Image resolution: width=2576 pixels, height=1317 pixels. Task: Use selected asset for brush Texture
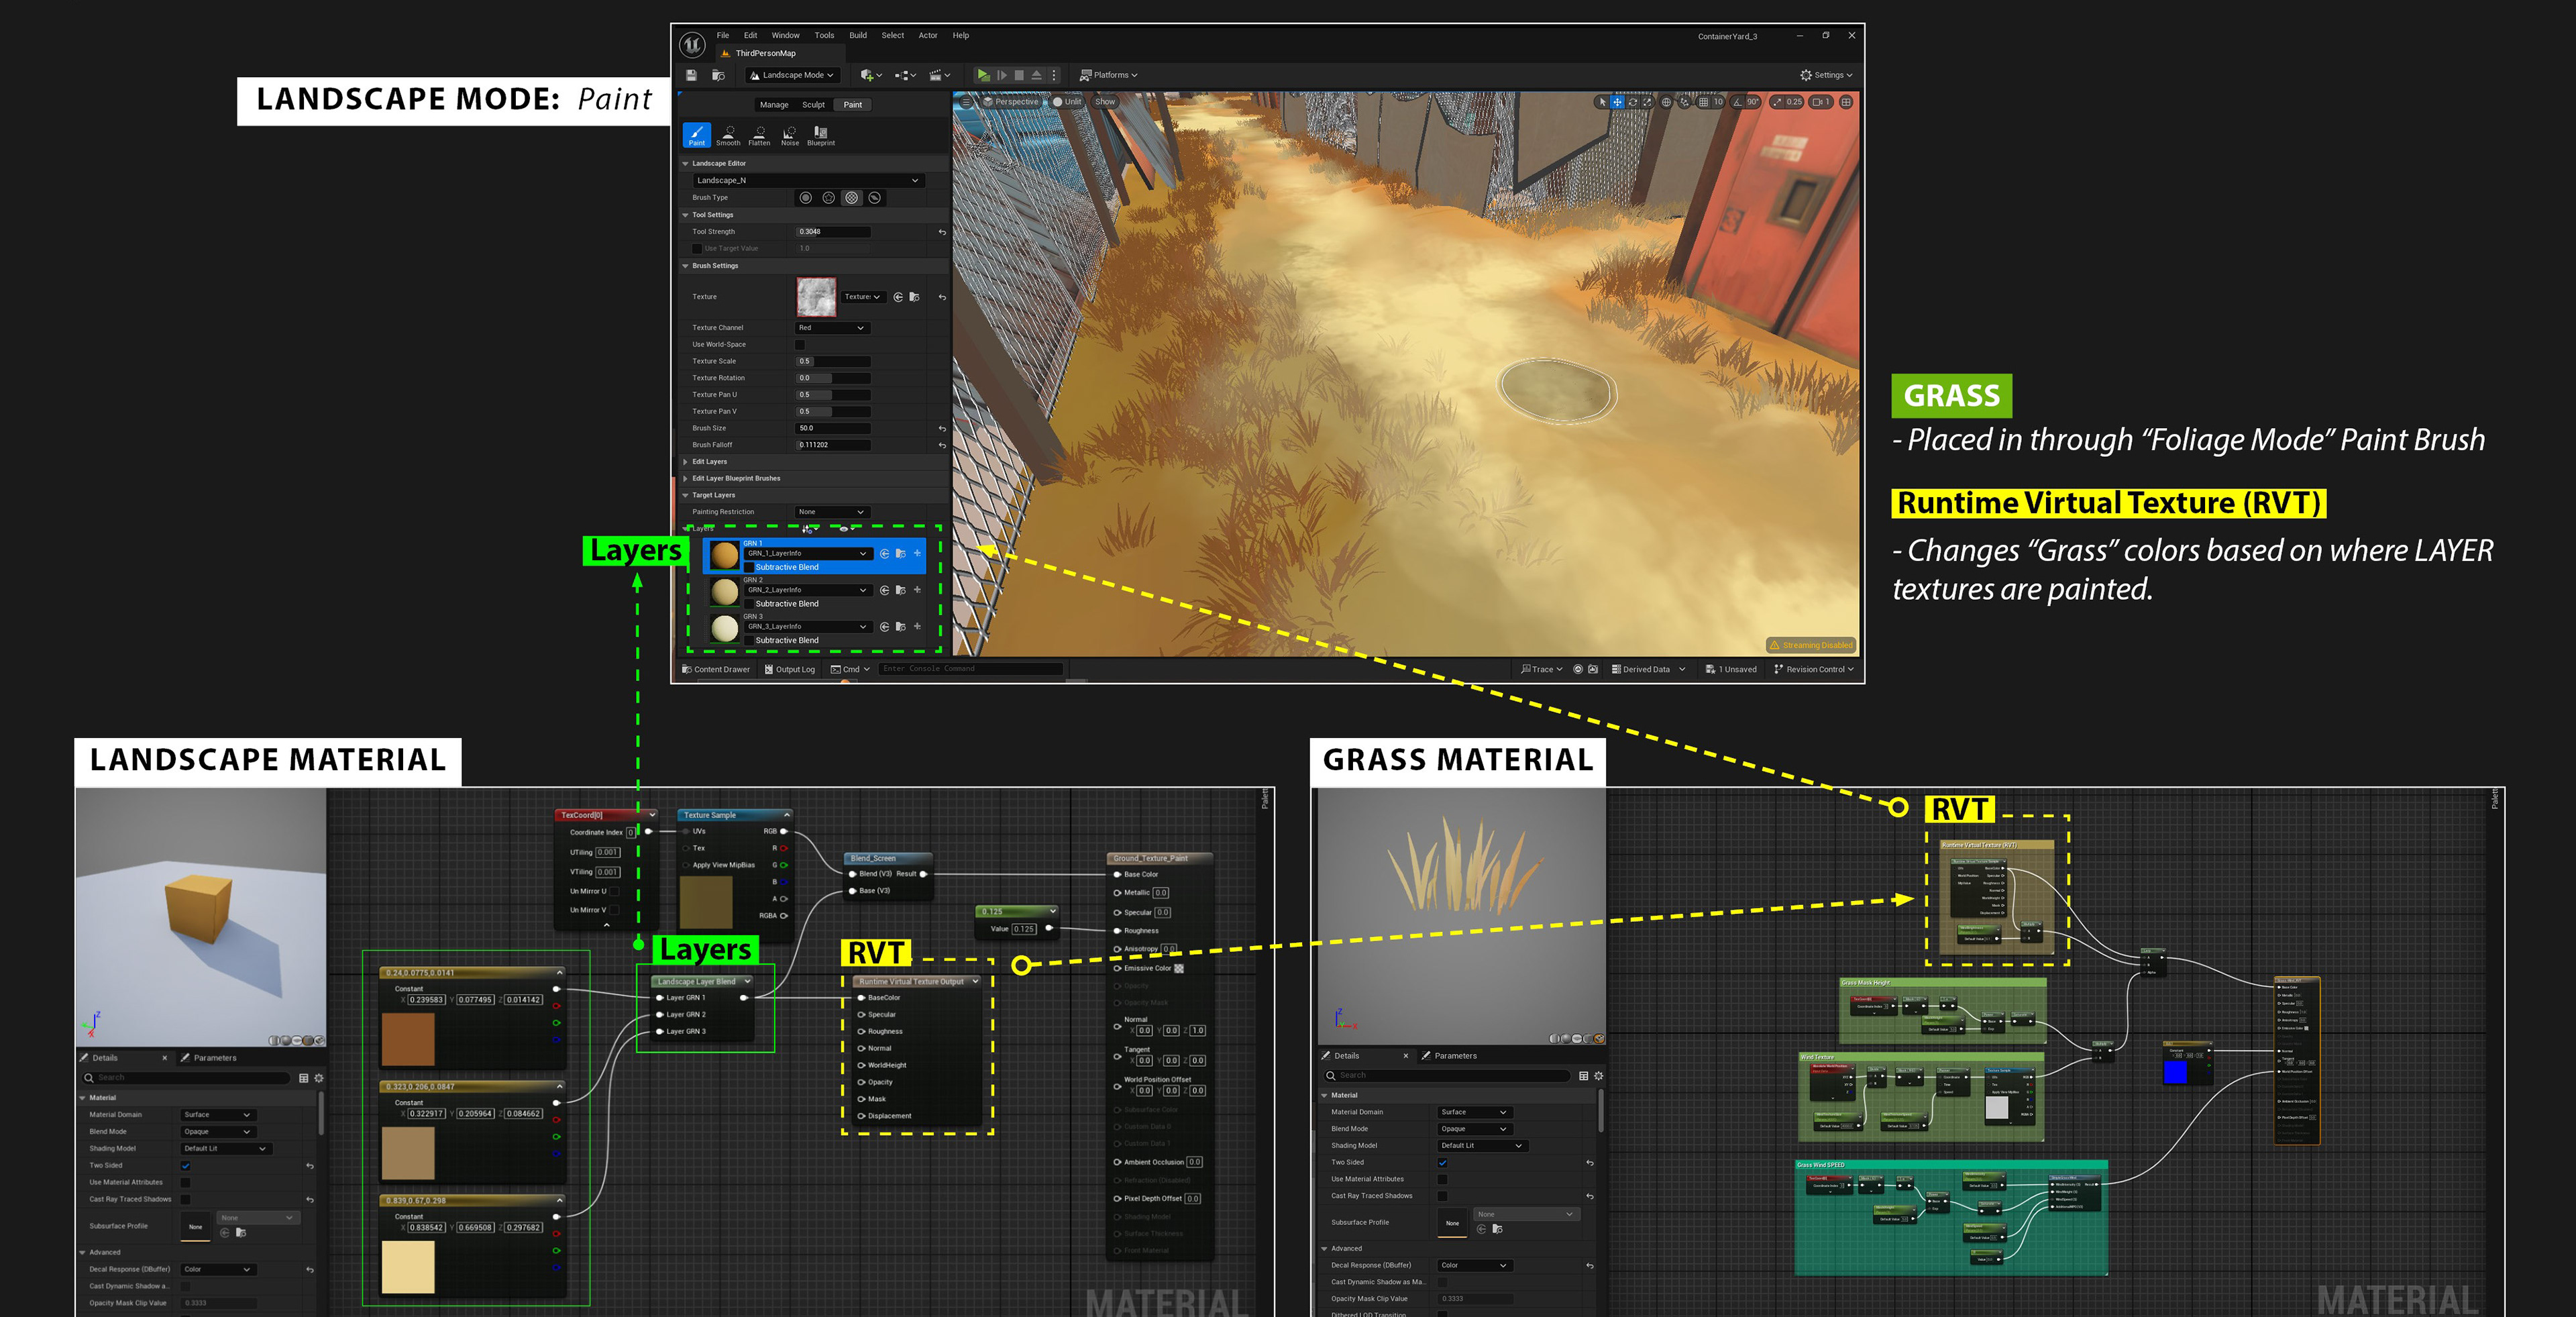898,297
